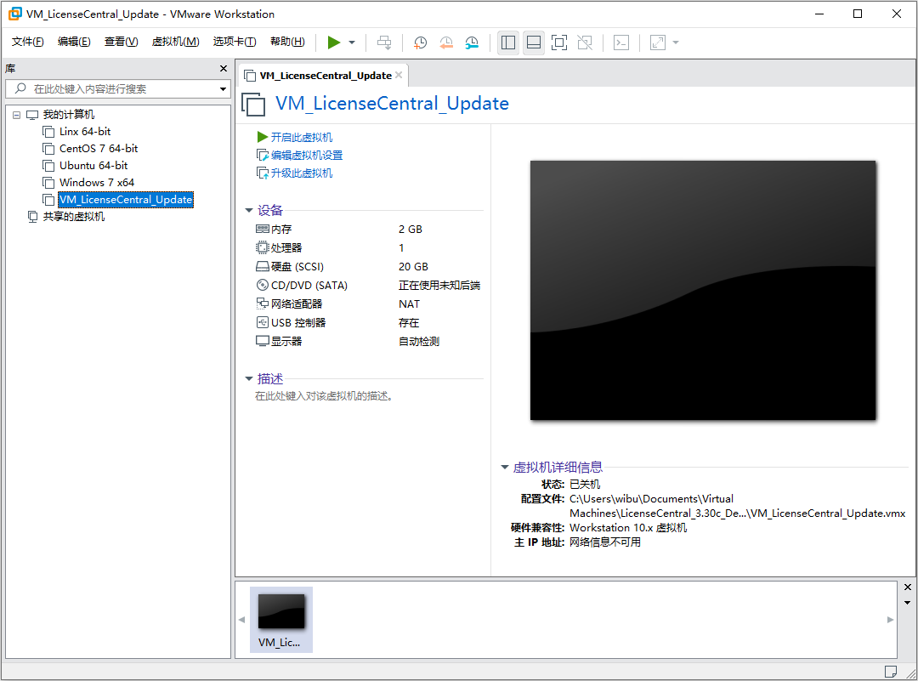Collapse the 我的计算机 tree node
Image resolution: width=918 pixels, height=681 pixels.
16,115
